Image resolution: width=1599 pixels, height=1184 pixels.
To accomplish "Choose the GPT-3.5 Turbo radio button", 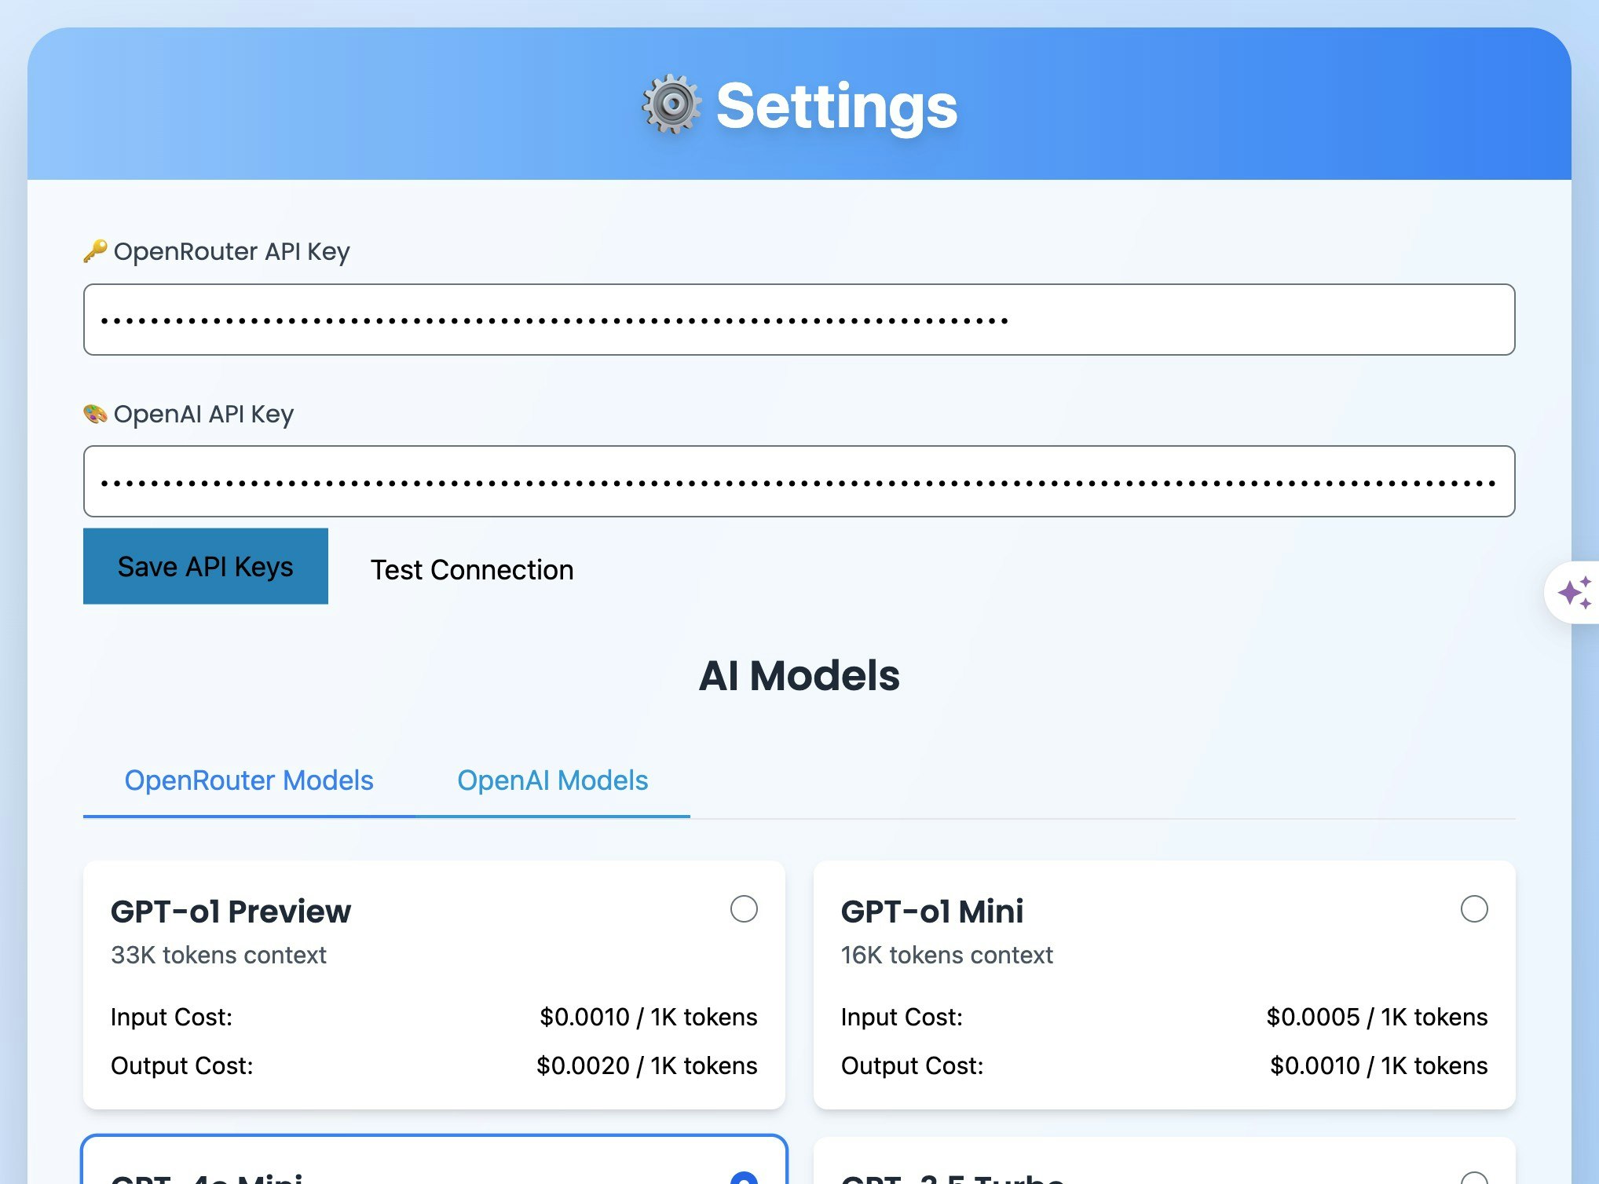I will pyautogui.click(x=1473, y=1179).
